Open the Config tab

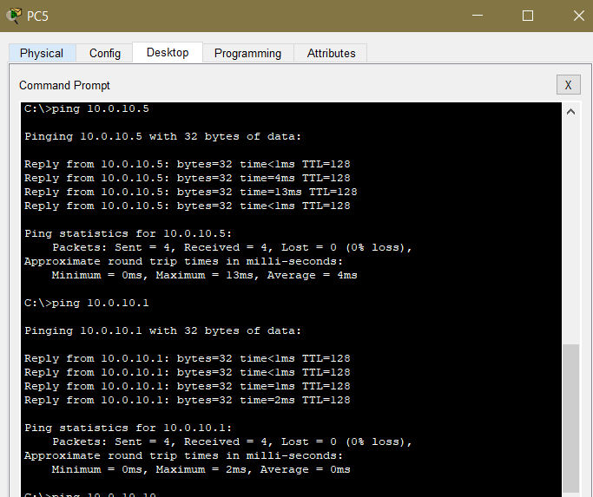105,53
